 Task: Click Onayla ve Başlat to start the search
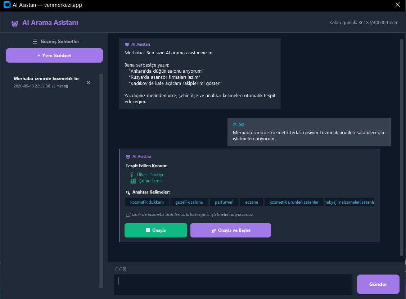tap(231, 230)
